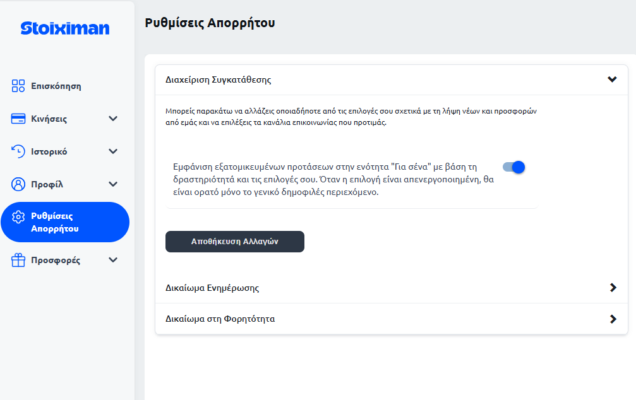Open the Προσφορές menu item

coord(65,260)
